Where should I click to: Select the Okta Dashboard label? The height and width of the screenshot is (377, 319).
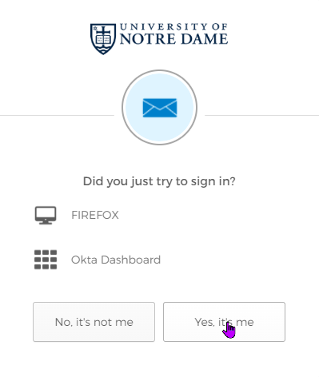[x=116, y=260]
